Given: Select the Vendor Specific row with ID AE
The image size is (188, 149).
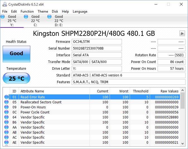Looking at the screenshot, I should (91, 143).
